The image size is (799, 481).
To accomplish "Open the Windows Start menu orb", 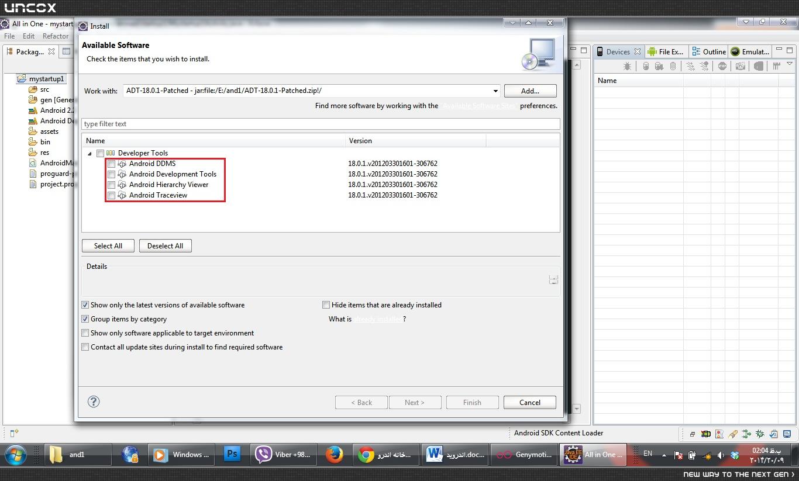I will (x=16, y=455).
